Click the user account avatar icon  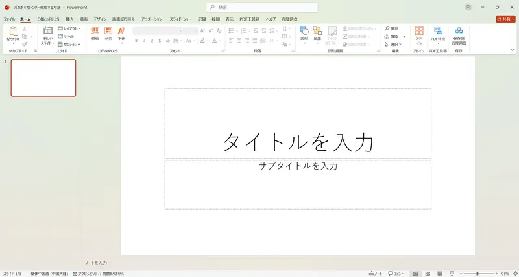(x=468, y=7)
